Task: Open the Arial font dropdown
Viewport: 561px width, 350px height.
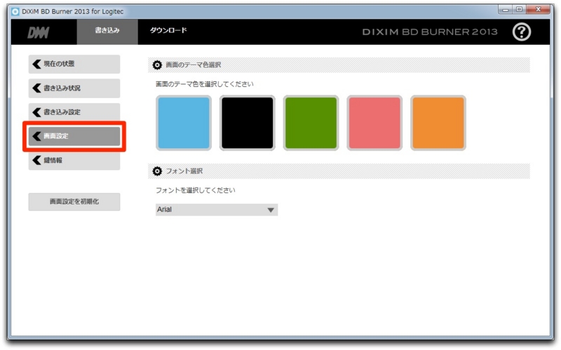Action: [217, 209]
